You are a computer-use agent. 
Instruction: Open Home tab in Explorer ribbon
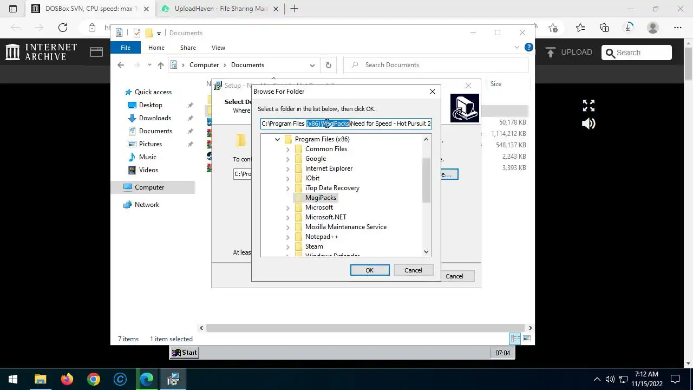(156, 48)
